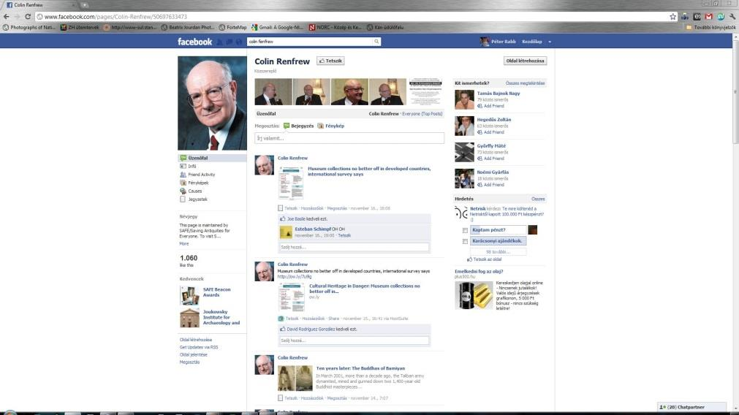Open Cultural Heritage in Danger article link

[364, 289]
